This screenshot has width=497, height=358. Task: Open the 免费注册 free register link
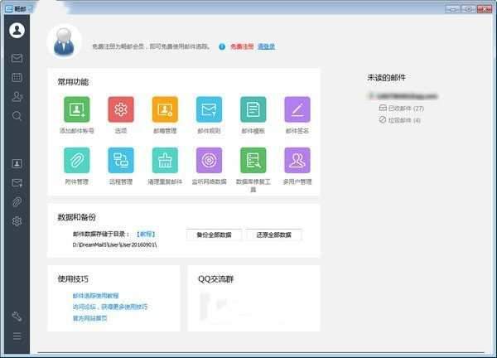coord(242,46)
